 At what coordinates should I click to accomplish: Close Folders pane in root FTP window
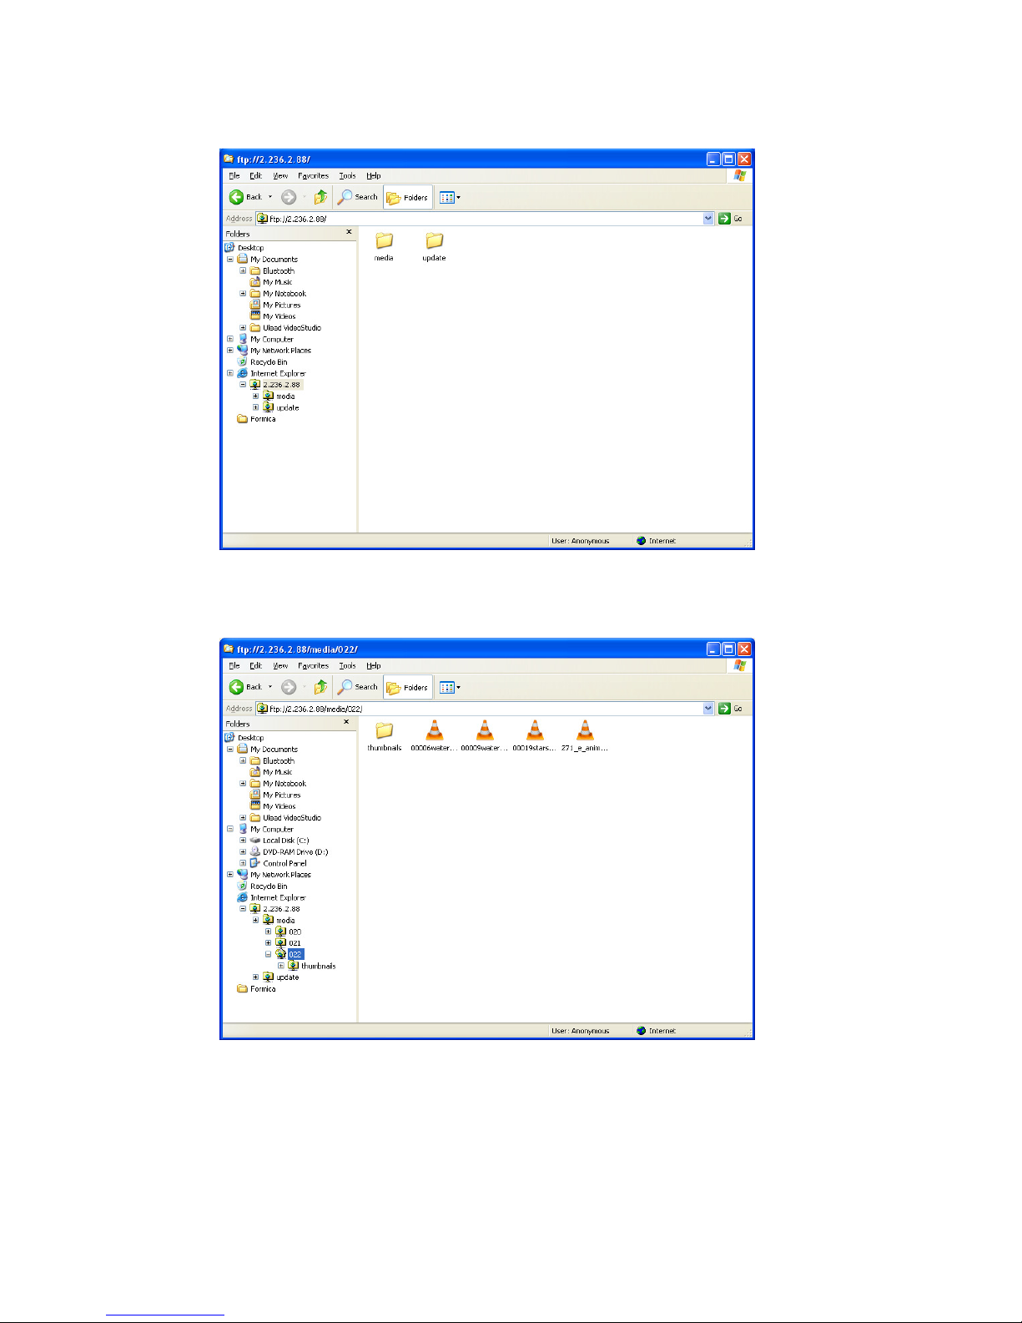coord(349,232)
